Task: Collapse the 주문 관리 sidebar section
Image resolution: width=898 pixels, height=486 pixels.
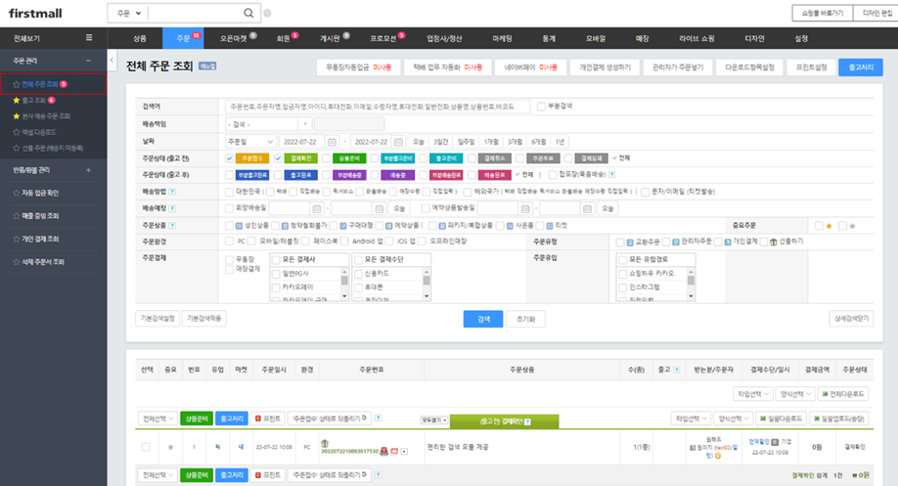Action: 88,61
